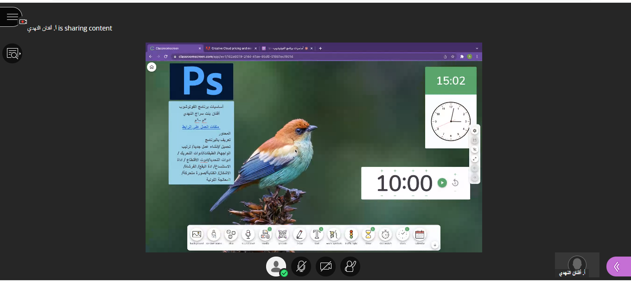This screenshot has height=282, width=631.
Task: Switch to the Classroomscreen browser tab
Action: (174, 48)
